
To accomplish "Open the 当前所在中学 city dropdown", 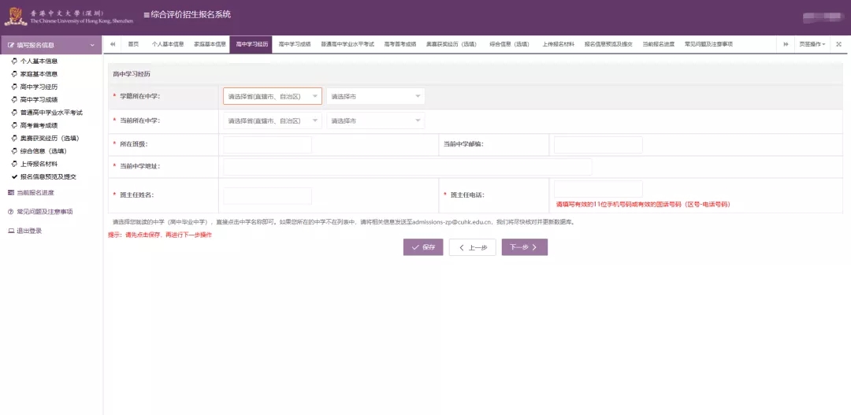I will coord(376,120).
